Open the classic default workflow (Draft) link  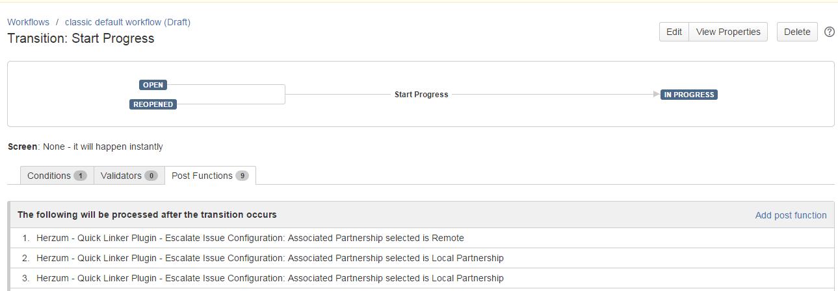pos(127,22)
